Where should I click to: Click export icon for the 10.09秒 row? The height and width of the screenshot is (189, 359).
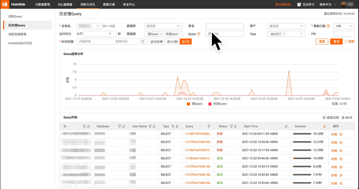[x=341, y=159]
